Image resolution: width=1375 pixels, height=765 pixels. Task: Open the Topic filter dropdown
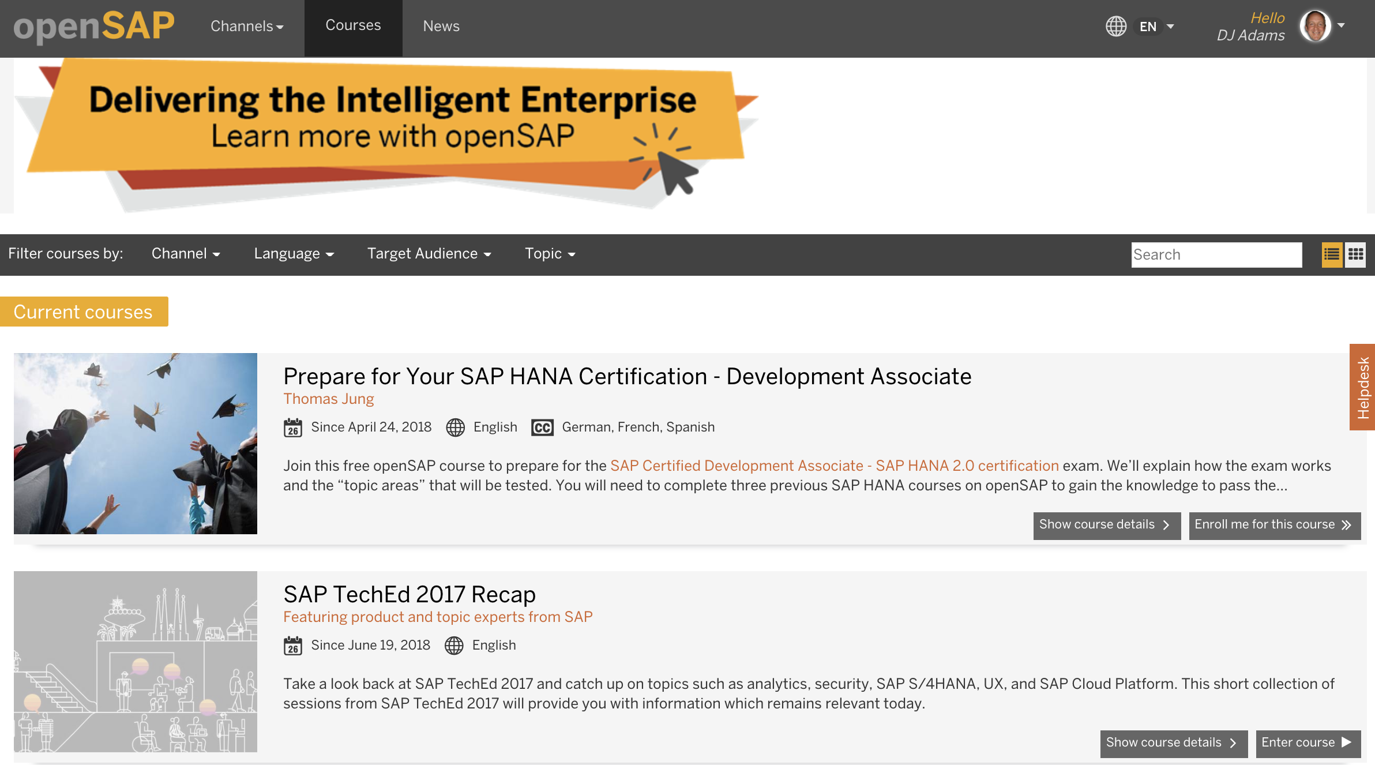coord(550,254)
